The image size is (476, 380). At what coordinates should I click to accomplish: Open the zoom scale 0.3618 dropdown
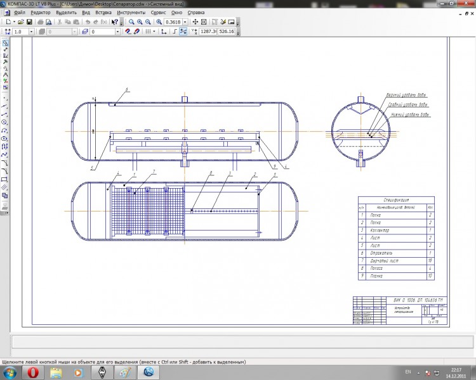(185, 22)
